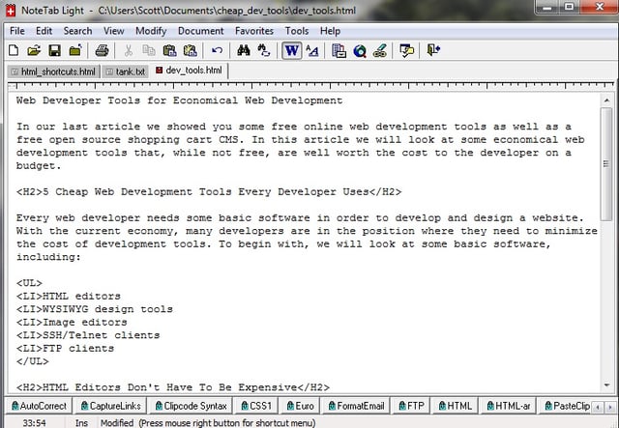Click the Ins insert mode indicator
The image size is (619, 428).
point(81,422)
